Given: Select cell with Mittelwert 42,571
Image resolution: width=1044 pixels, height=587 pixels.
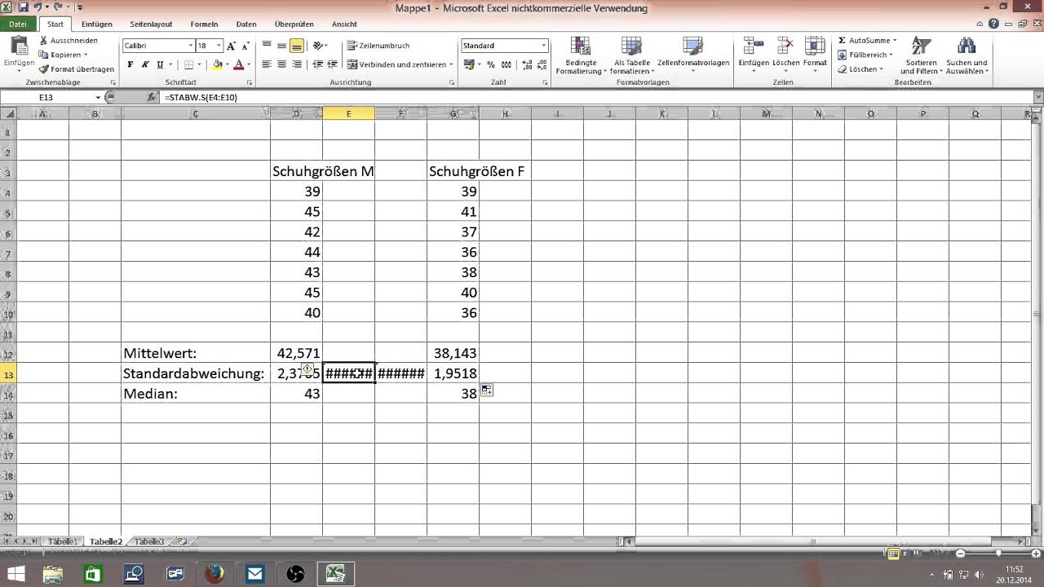Looking at the screenshot, I should tap(296, 353).
